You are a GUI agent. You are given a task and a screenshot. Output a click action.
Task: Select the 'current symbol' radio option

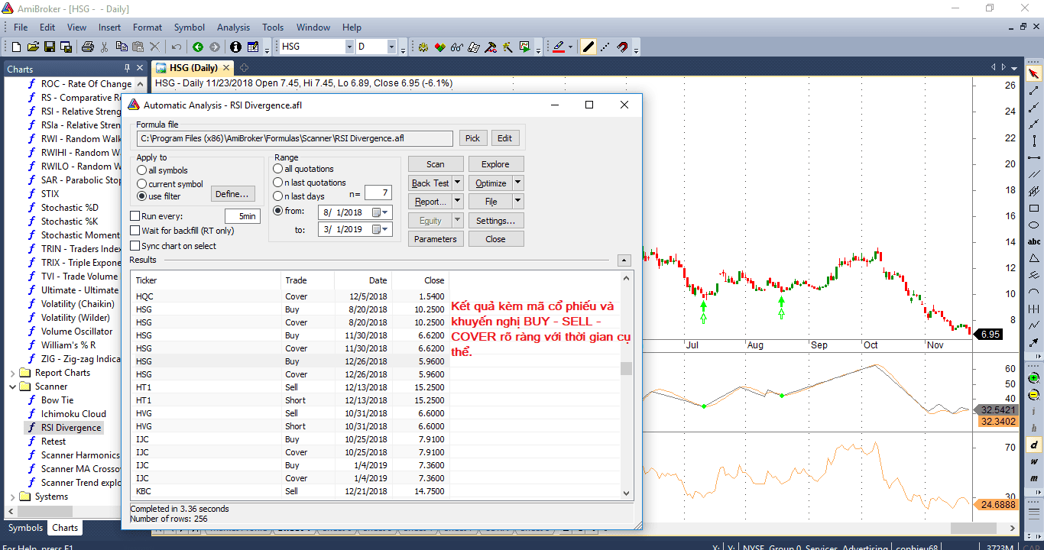click(170, 184)
